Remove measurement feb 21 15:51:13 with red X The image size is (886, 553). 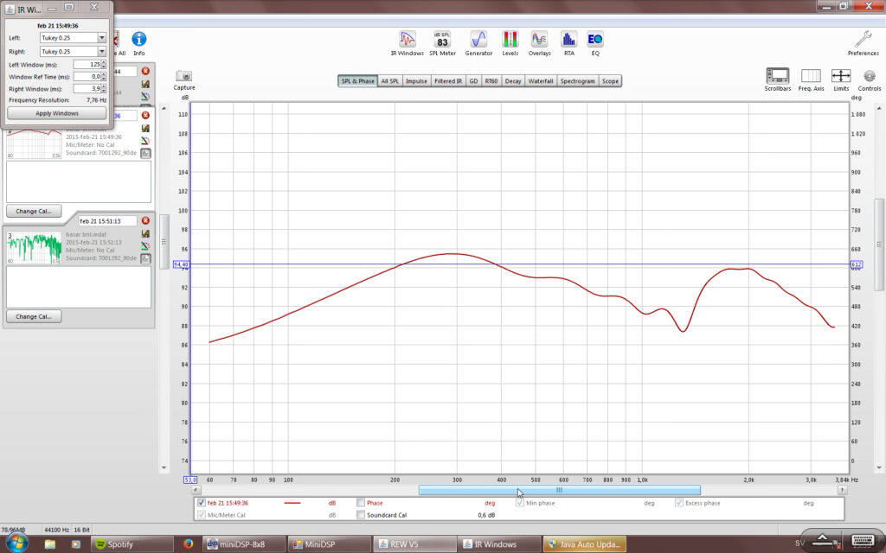pos(145,220)
